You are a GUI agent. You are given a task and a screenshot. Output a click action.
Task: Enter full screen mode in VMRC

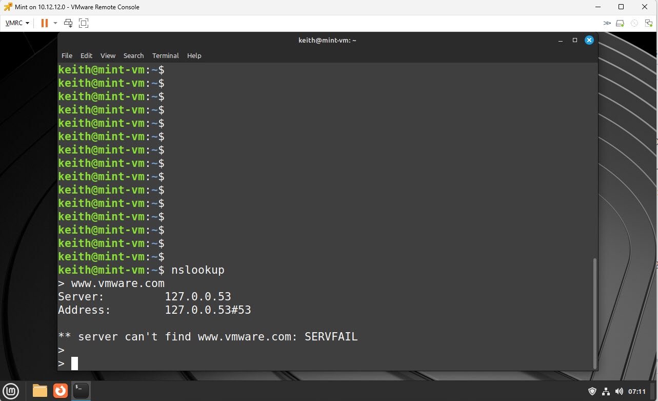pyautogui.click(x=84, y=23)
